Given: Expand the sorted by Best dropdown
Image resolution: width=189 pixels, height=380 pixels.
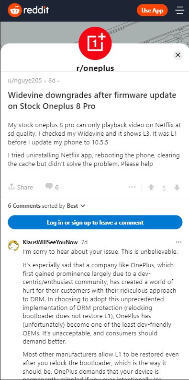Looking at the screenshot, I should coord(76,206).
